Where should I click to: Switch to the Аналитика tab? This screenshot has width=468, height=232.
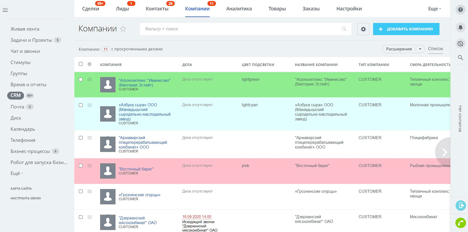[239, 9]
